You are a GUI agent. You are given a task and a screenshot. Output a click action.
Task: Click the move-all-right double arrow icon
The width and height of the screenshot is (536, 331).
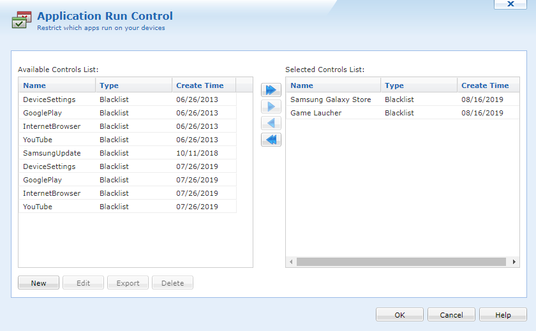[271, 90]
